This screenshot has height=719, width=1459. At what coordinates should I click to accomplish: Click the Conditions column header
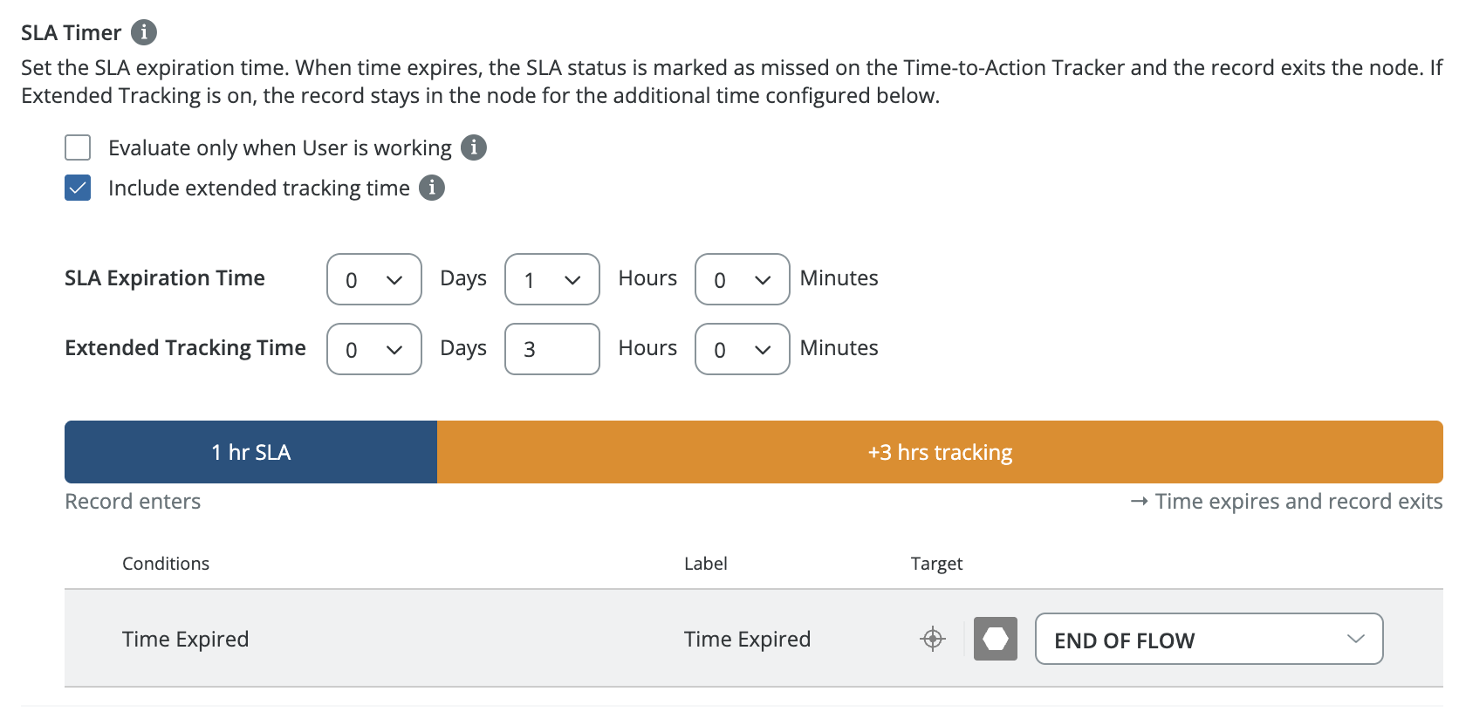[166, 564]
